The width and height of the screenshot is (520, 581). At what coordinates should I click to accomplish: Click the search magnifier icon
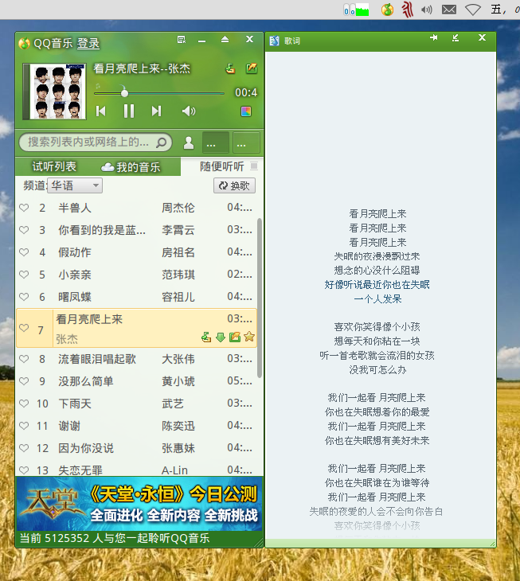[x=161, y=142]
